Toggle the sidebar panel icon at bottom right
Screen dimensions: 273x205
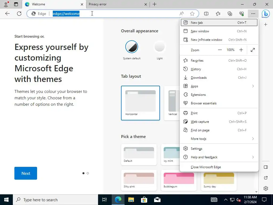click(266, 167)
